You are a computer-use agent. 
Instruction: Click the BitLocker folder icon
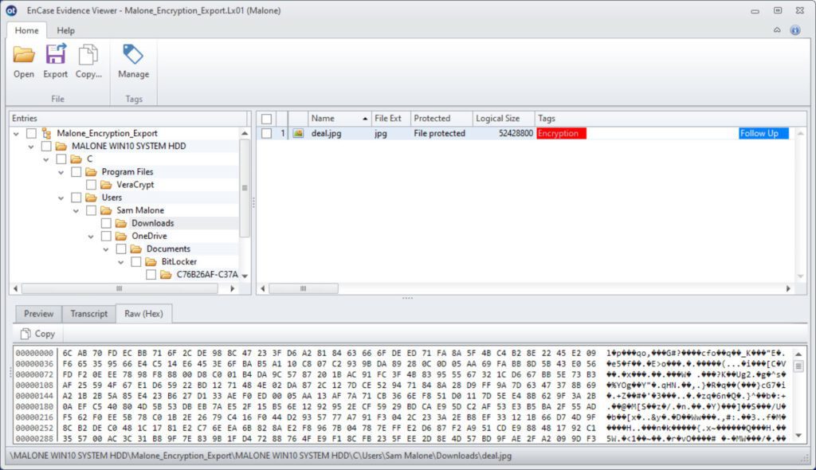tap(151, 262)
